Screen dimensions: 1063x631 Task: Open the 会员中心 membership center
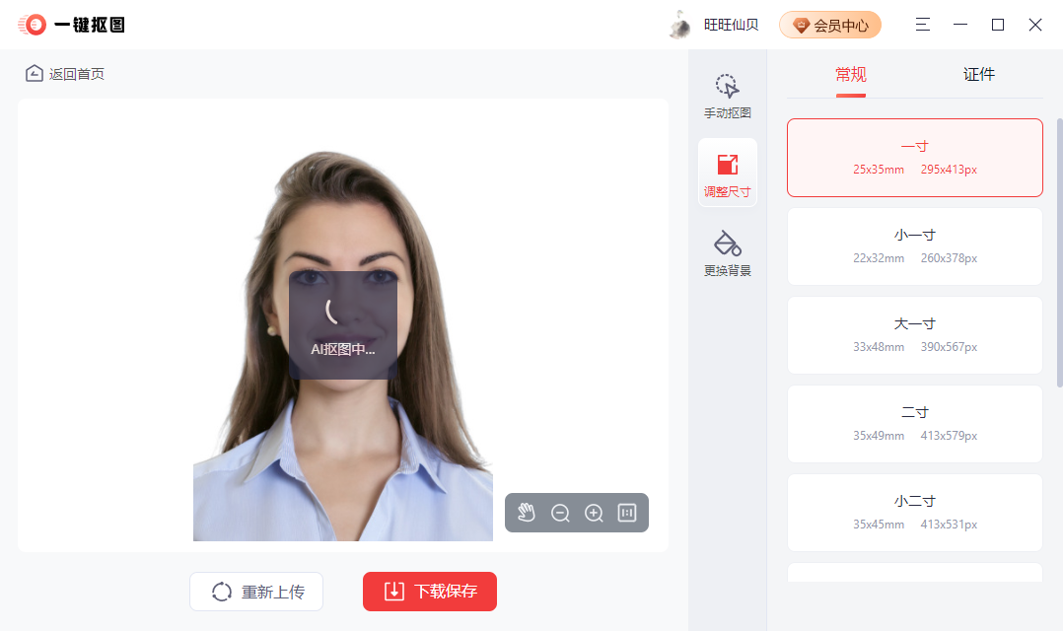click(x=830, y=24)
